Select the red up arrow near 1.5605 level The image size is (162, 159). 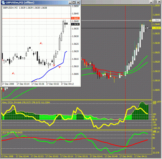[x=13, y=73]
